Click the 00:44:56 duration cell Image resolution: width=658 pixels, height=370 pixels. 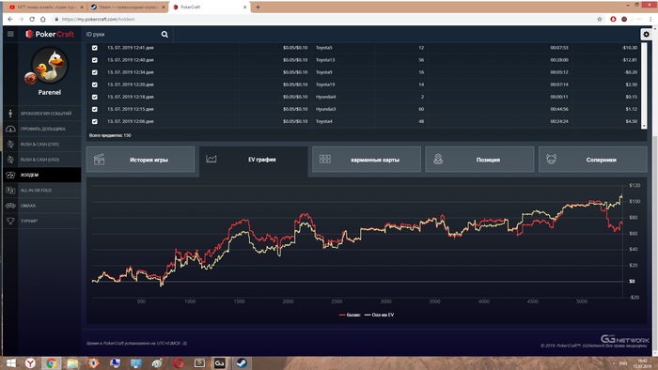(x=559, y=109)
